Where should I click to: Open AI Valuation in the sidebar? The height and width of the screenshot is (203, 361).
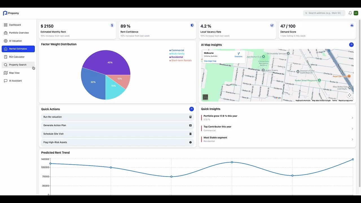pyautogui.click(x=18, y=41)
